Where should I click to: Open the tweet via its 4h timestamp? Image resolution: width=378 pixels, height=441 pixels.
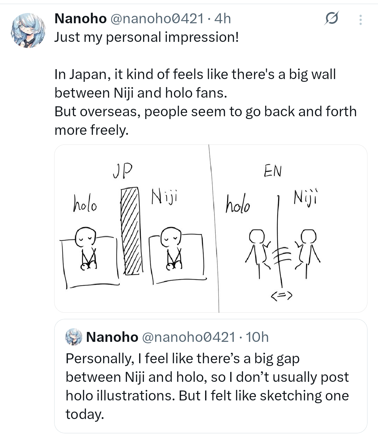point(223,19)
